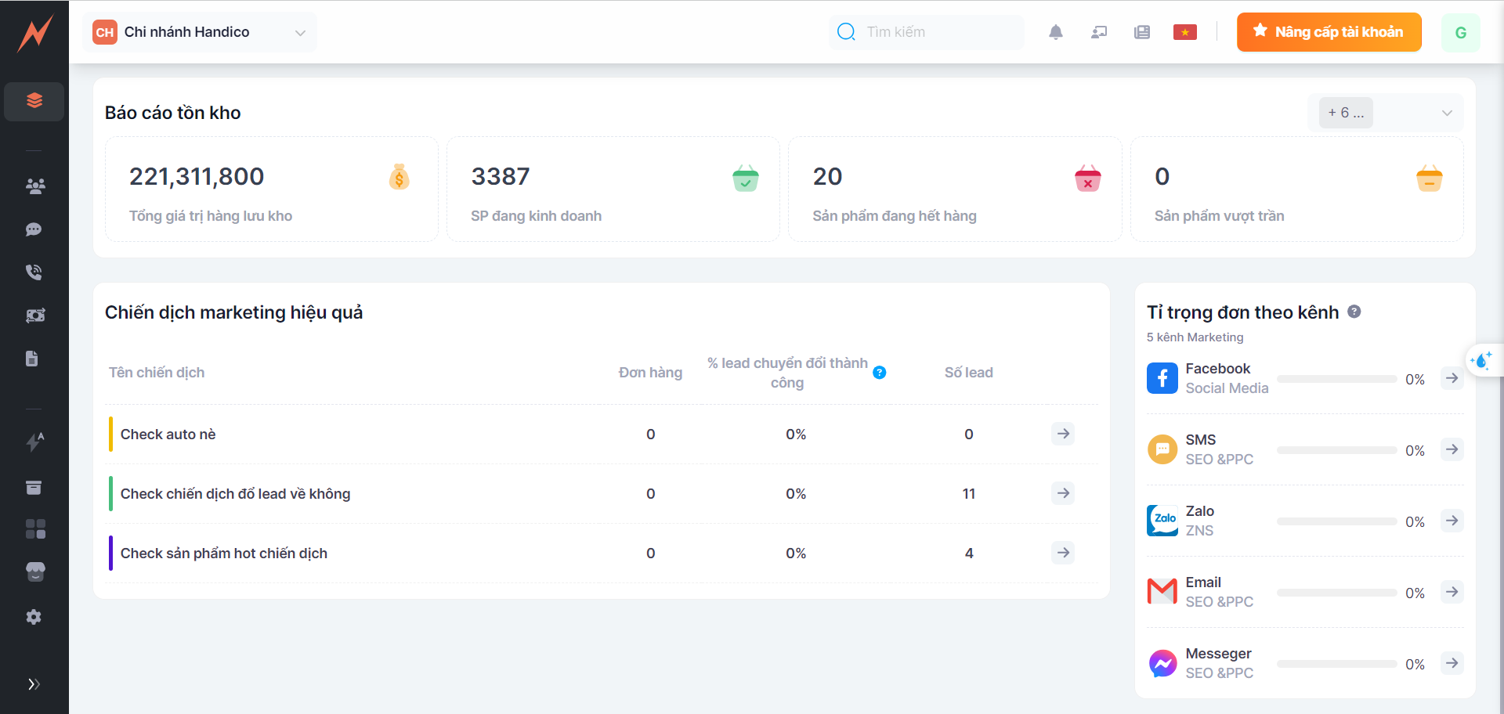This screenshot has width=1504, height=714.
Task: Click the news icon in top bar
Action: (x=1141, y=32)
